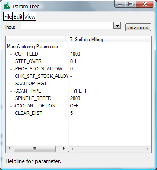Click the COOLANT_OPTION value OFF

[x=74, y=106]
